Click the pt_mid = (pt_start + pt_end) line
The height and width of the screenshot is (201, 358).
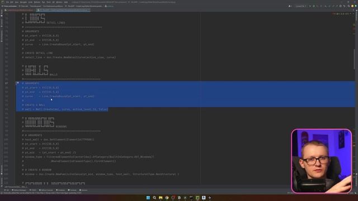pos(49,152)
